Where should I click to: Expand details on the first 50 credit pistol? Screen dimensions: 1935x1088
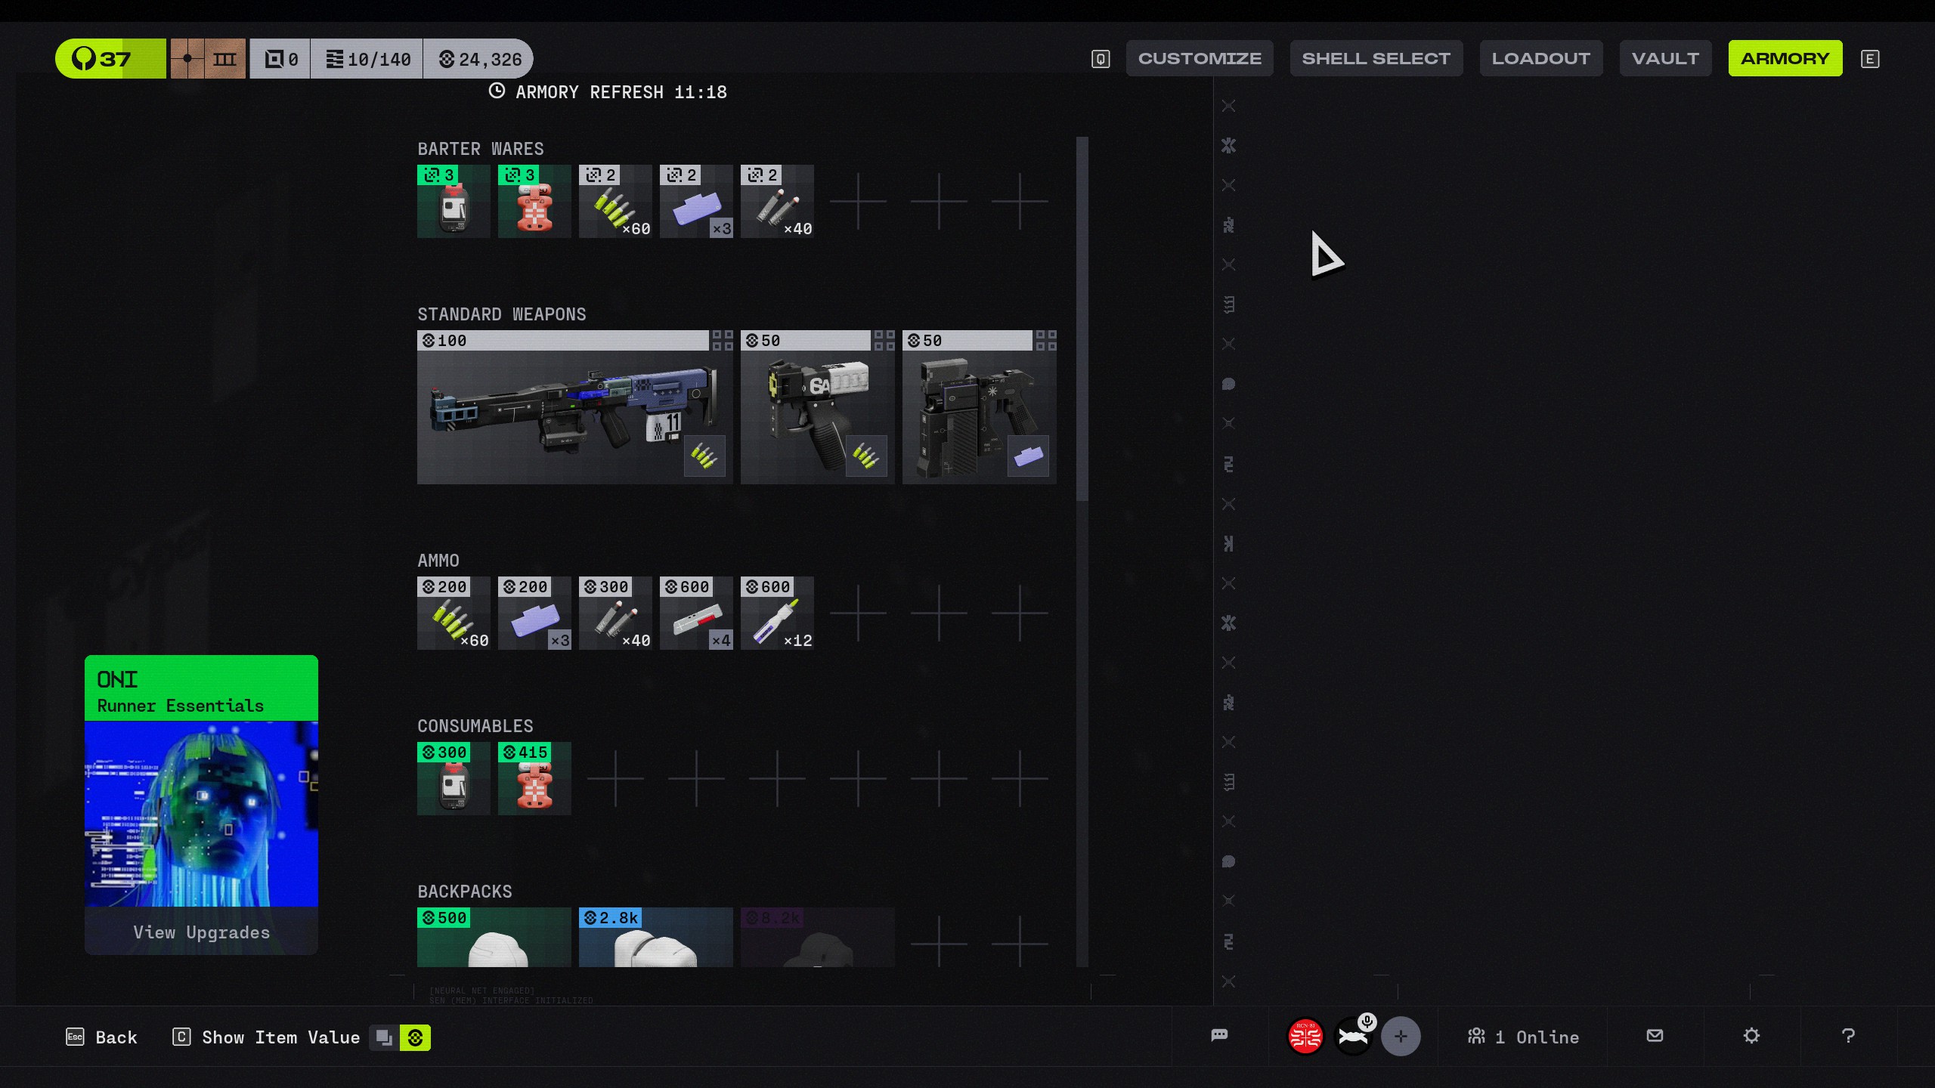[884, 341]
